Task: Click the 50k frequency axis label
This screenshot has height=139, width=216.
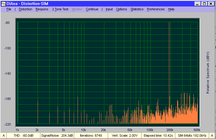Action: (130, 130)
